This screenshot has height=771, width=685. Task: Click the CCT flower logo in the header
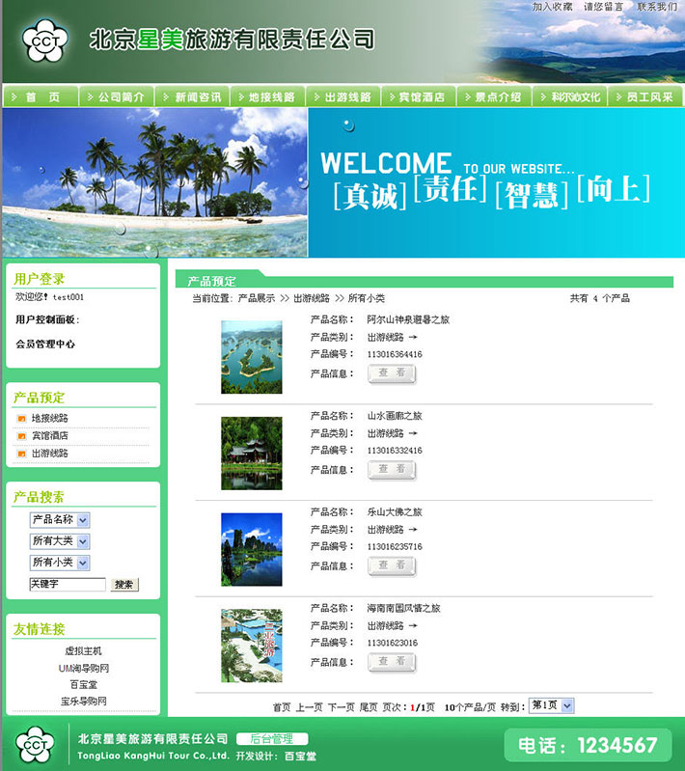[41, 41]
